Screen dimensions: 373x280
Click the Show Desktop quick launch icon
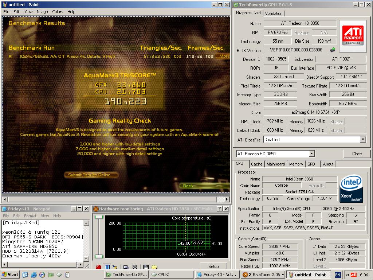click(25, 275)
